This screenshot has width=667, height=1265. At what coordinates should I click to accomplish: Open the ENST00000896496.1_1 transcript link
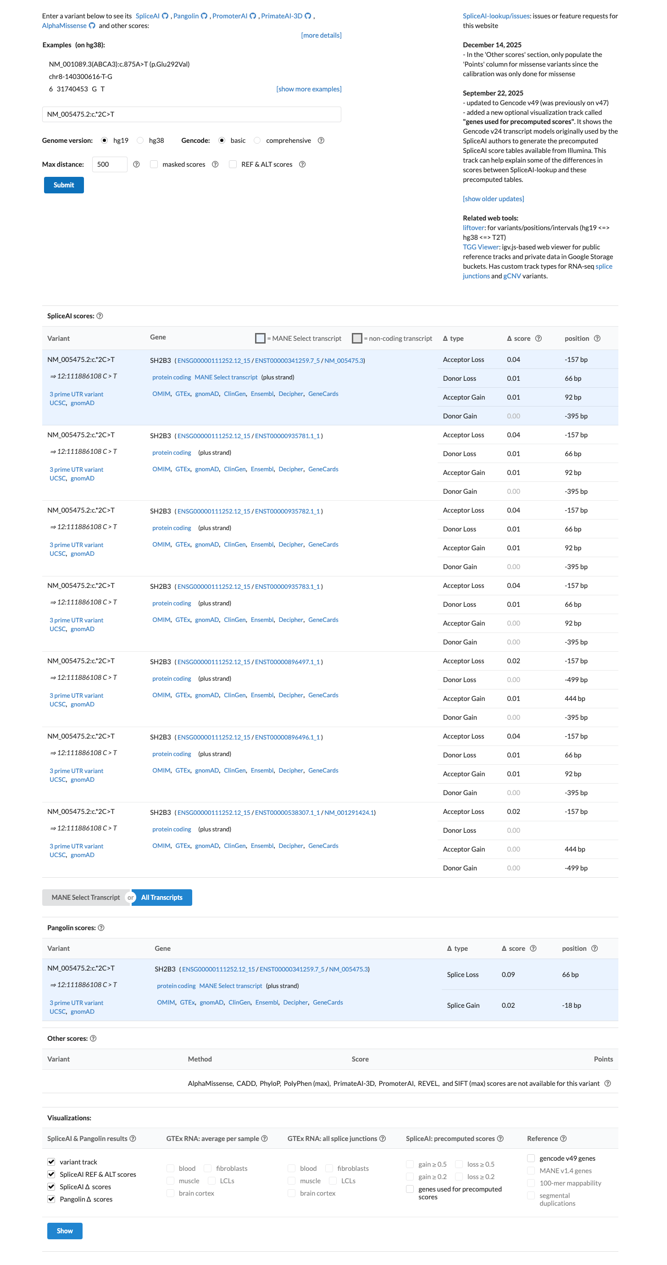pos(288,738)
